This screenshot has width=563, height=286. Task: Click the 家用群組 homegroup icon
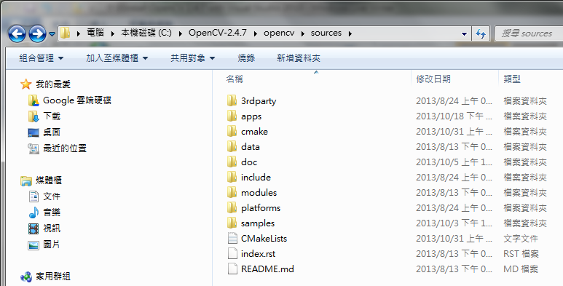[25, 277]
